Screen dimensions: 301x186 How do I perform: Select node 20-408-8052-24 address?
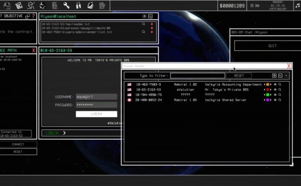[149, 100]
